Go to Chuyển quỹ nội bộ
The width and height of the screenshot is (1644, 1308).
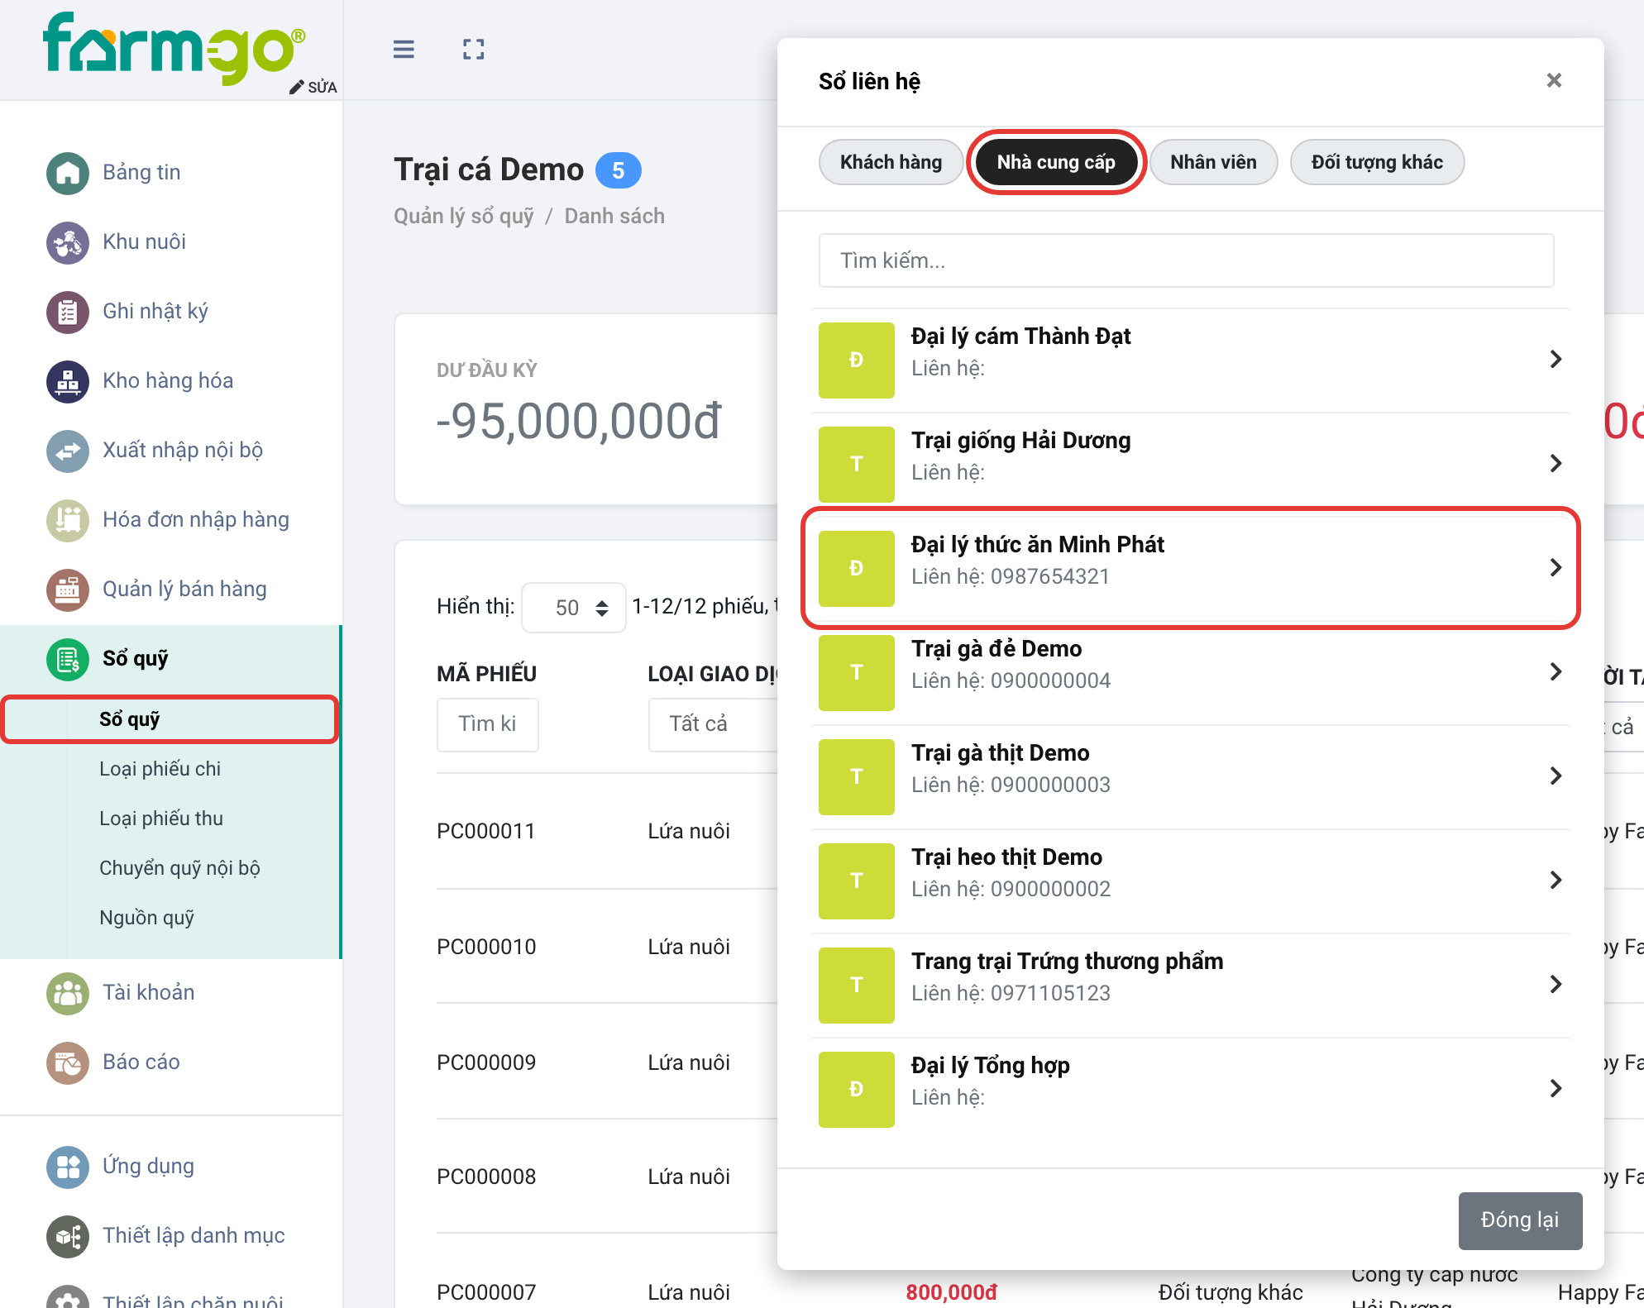pyautogui.click(x=179, y=868)
